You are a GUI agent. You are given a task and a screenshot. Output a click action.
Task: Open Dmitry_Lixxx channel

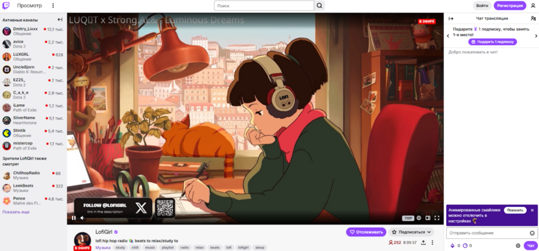pyautogui.click(x=33, y=31)
